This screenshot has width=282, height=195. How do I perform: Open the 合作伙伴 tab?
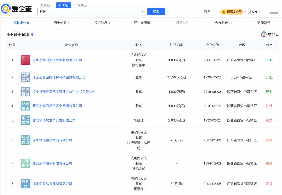point(224,23)
